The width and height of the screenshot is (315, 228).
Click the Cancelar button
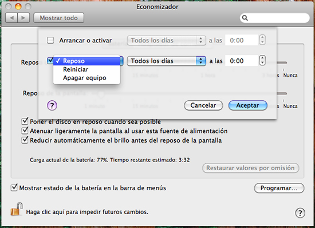(x=203, y=105)
